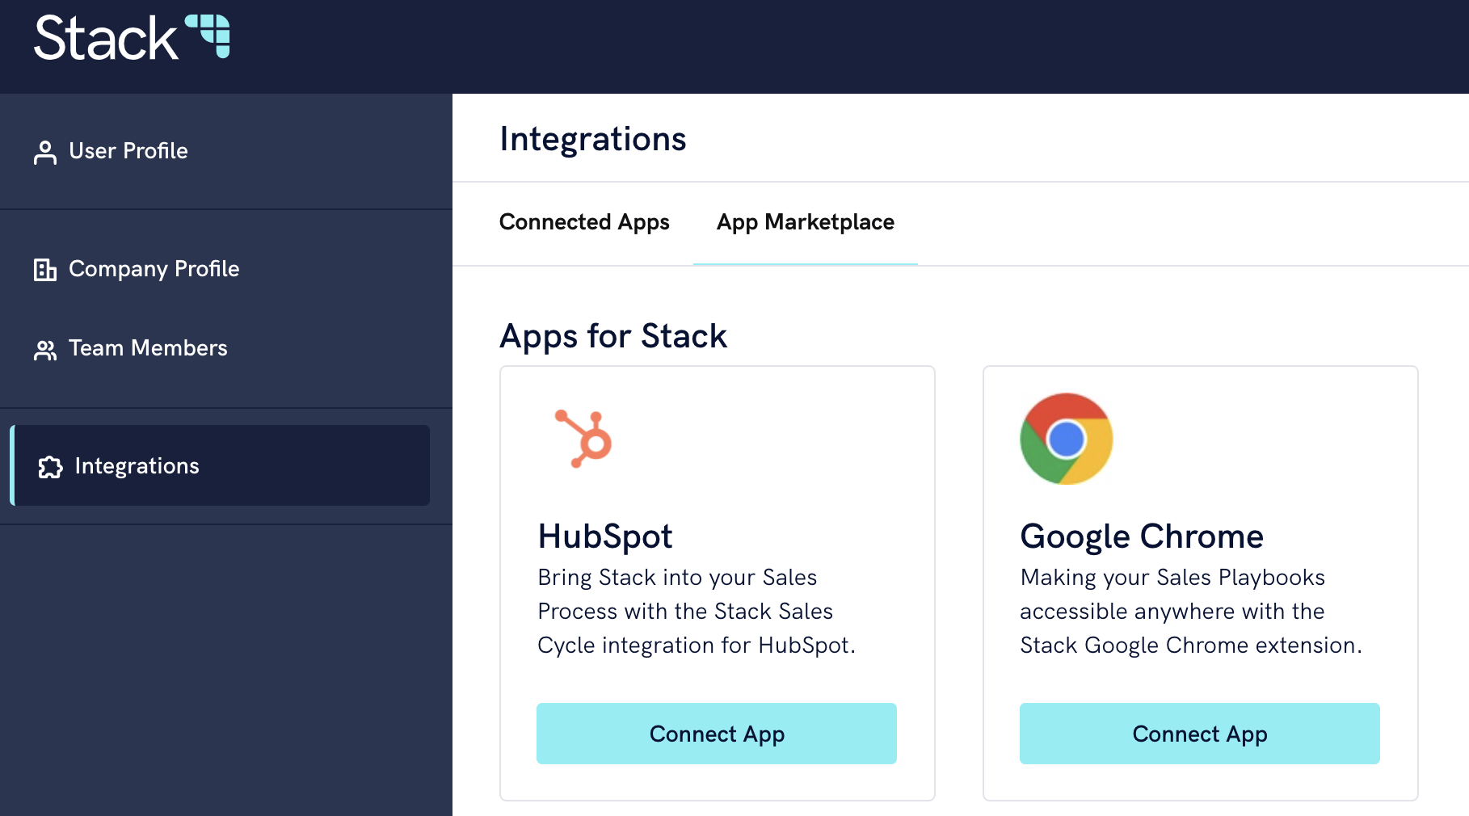Viewport: 1469px width, 816px height.
Task: Click the Company Profile building icon
Action: (x=45, y=268)
